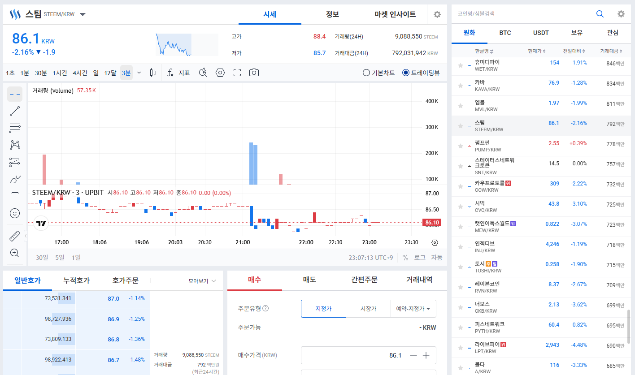This screenshot has height=375, width=635.
Task: Toggle 로그 scale on the chart
Action: pos(420,258)
